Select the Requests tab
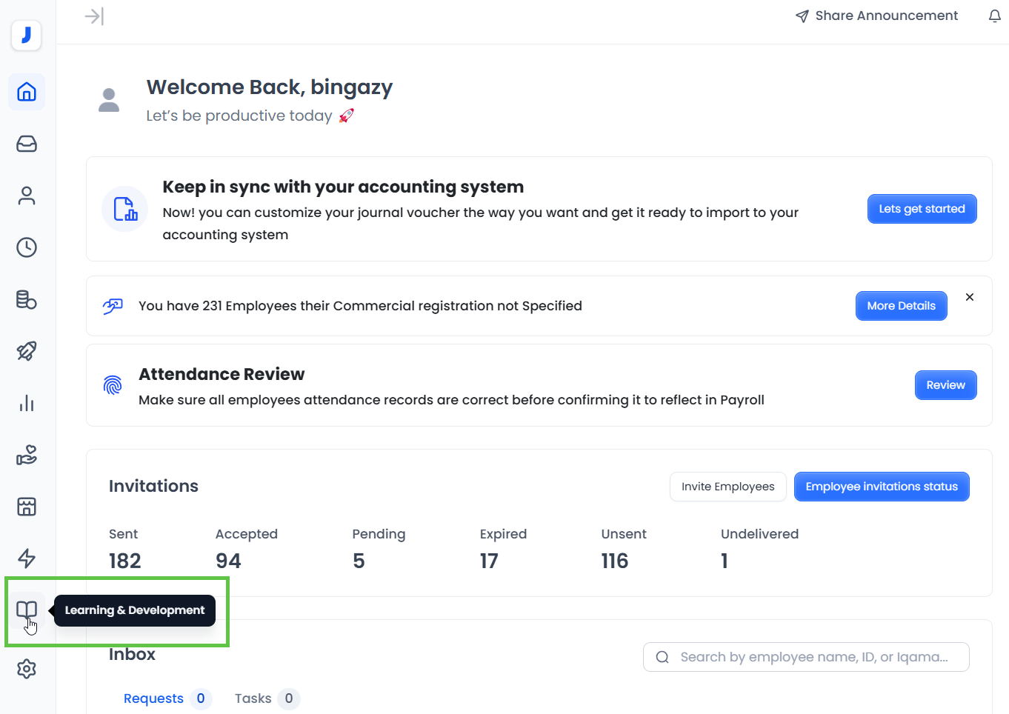 153,698
